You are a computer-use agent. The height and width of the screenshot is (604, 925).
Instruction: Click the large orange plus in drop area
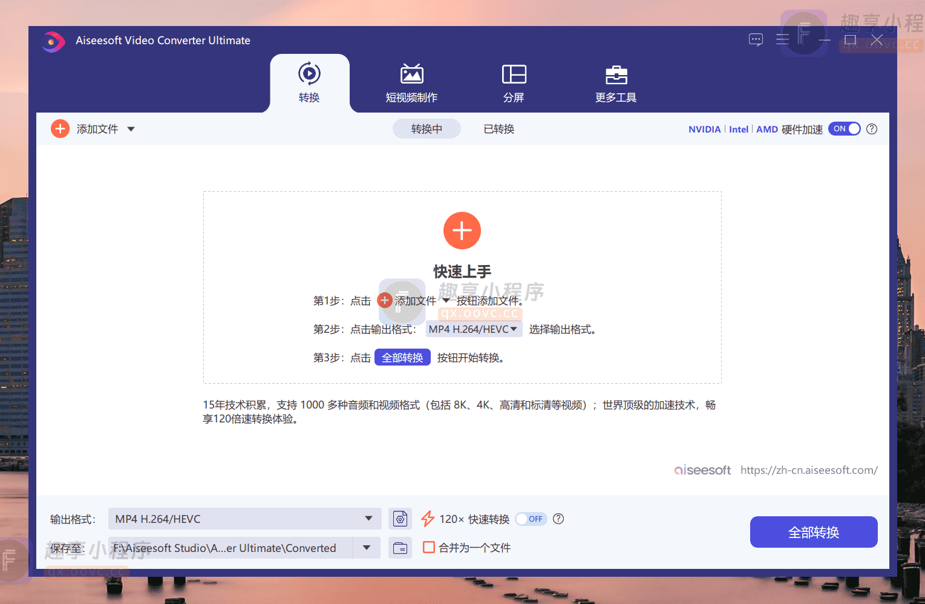point(462,231)
